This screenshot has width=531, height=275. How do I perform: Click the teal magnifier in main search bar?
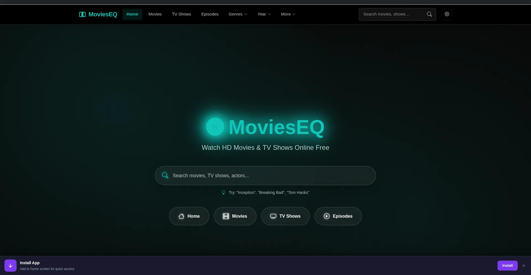165,175
